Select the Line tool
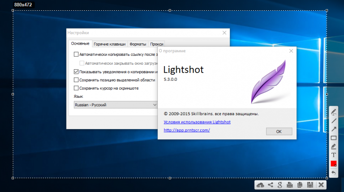The width and height of the screenshot is (344, 192). 334,121
